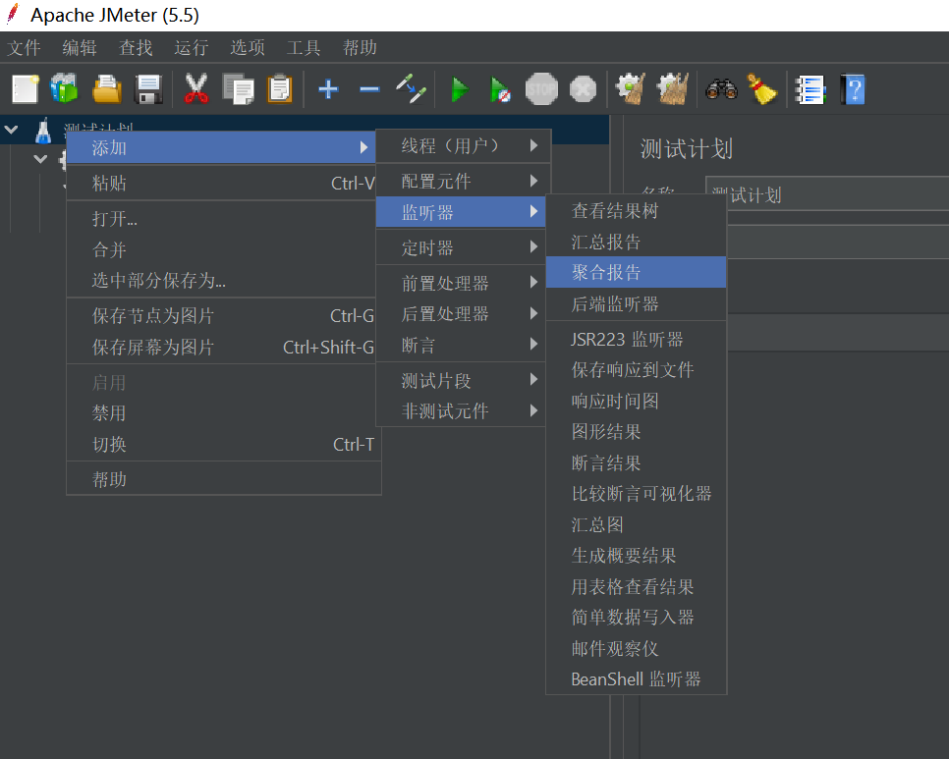Image resolution: width=949 pixels, height=759 pixels.
Task: Click the Reset search broom icon
Action: pos(762,89)
